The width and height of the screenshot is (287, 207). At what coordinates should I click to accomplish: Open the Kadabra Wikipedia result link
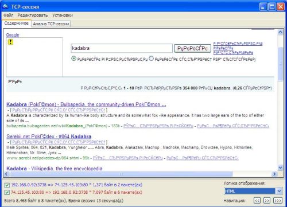tap(55, 169)
